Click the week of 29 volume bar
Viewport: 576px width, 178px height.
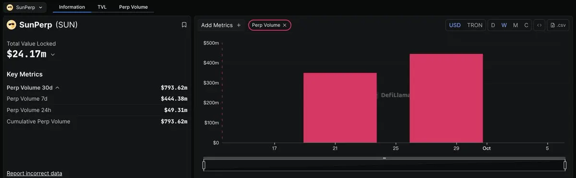(x=446, y=98)
